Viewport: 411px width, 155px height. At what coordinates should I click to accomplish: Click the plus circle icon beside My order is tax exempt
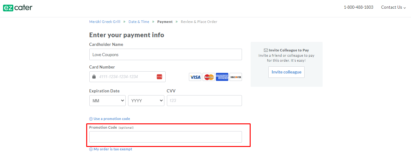91,149
